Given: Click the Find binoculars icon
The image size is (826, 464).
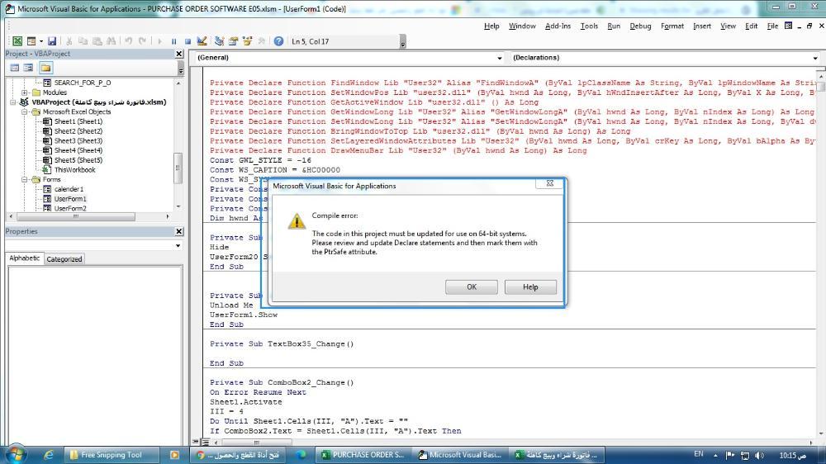Looking at the screenshot, I should (112, 41).
